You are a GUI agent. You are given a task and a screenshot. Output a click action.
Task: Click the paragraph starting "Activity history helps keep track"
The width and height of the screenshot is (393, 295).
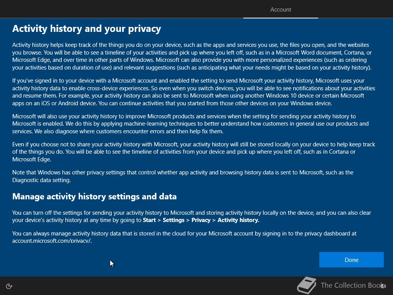[x=192, y=56]
